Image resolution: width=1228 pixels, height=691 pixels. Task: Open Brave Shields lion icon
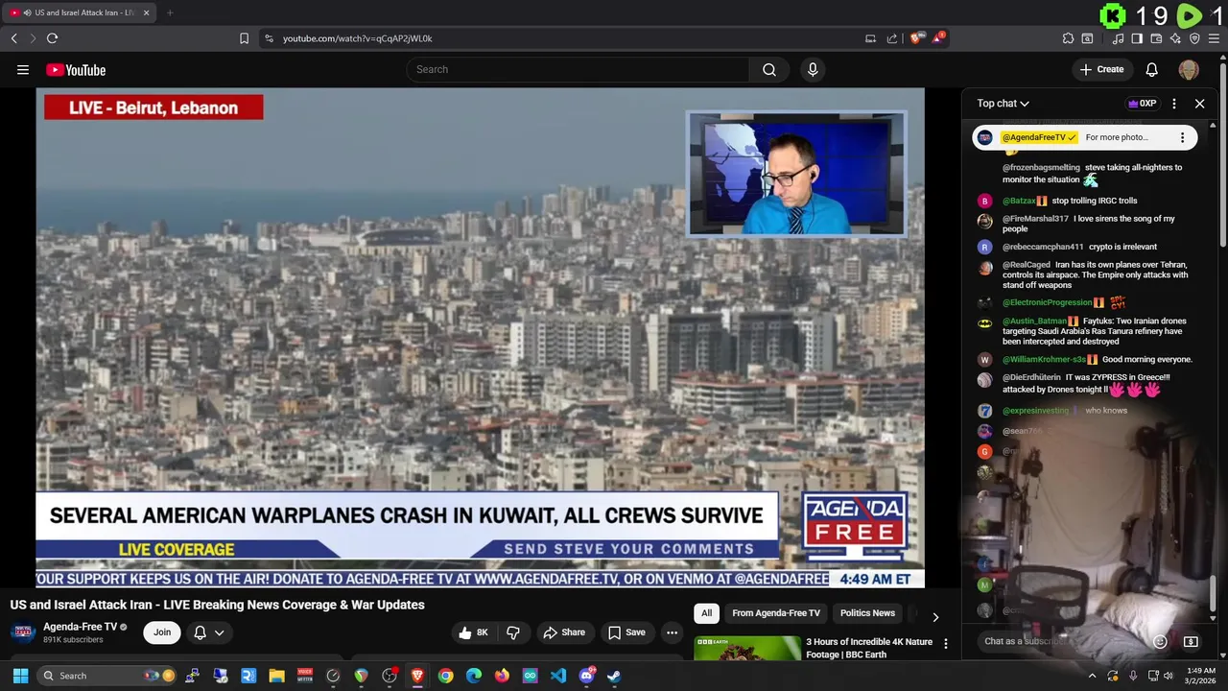(916, 38)
